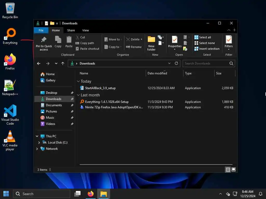This screenshot has height=199, width=266.
Task: Click the Properties checkmark icon
Action: click(x=175, y=39)
